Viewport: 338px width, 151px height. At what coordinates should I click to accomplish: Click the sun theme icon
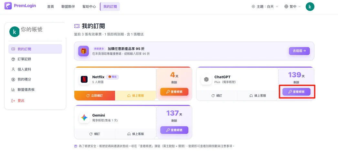tap(253, 7)
